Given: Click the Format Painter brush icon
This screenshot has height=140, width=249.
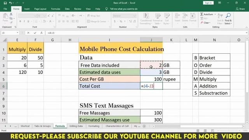Looking at the screenshot, I should click(11, 23).
